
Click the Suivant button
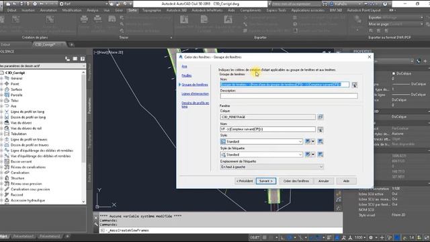pyautogui.click(x=266, y=181)
